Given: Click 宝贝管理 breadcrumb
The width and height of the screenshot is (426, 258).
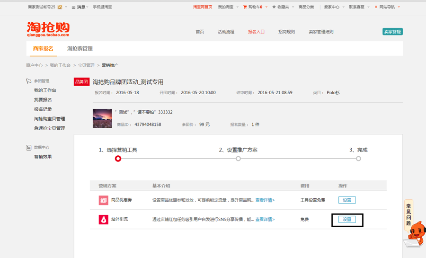Looking at the screenshot, I should 86,65.
